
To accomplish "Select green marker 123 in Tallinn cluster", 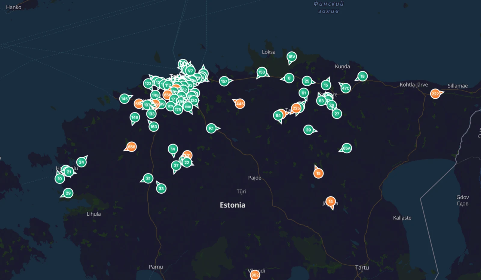I will 148,84.
